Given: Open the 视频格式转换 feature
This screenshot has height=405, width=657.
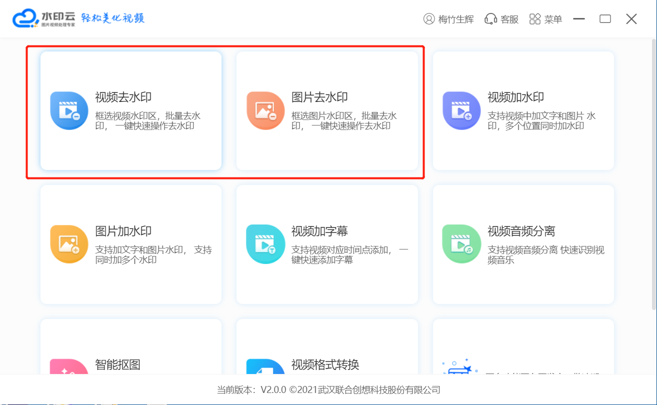Looking at the screenshot, I should [325, 364].
